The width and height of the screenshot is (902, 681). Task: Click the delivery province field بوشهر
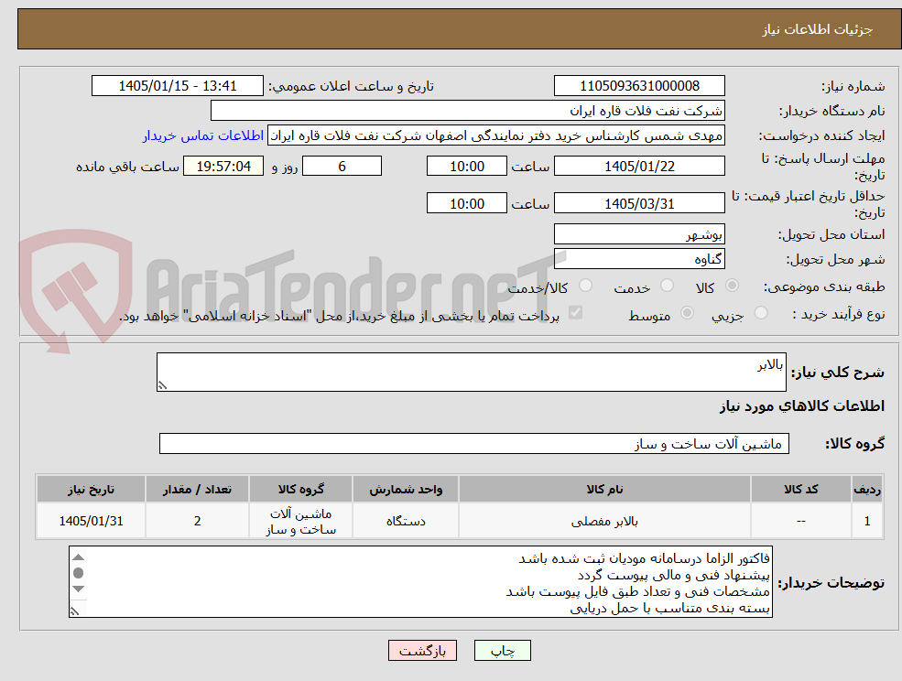click(639, 234)
